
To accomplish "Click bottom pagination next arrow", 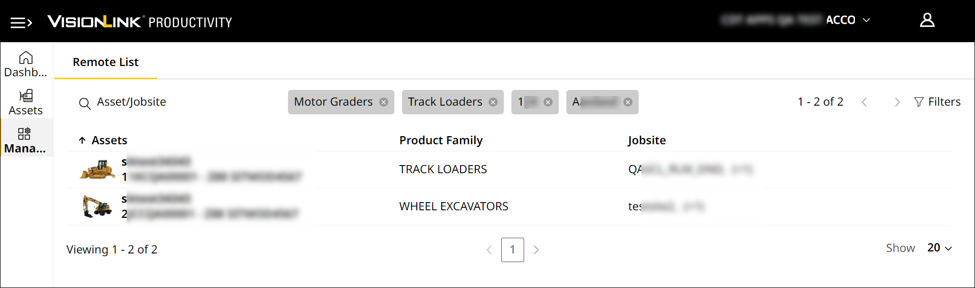I will tap(536, 250).
